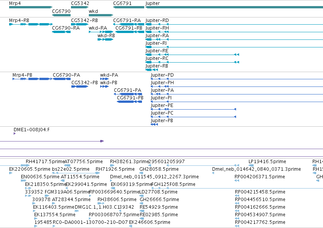The width and height of the screenshot is (323, 228).
Task: Select the CG6791 gene feature
Action: (x=129, y=7)
